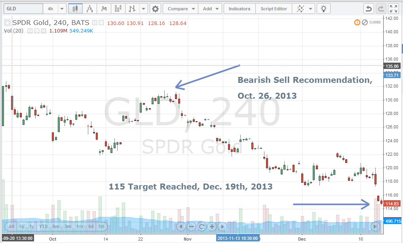
Task: Click the 496.715 volume axis label
Action: tap(392, 221)
